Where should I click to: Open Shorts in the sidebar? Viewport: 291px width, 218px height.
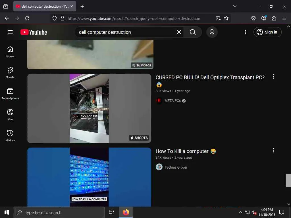10,73
